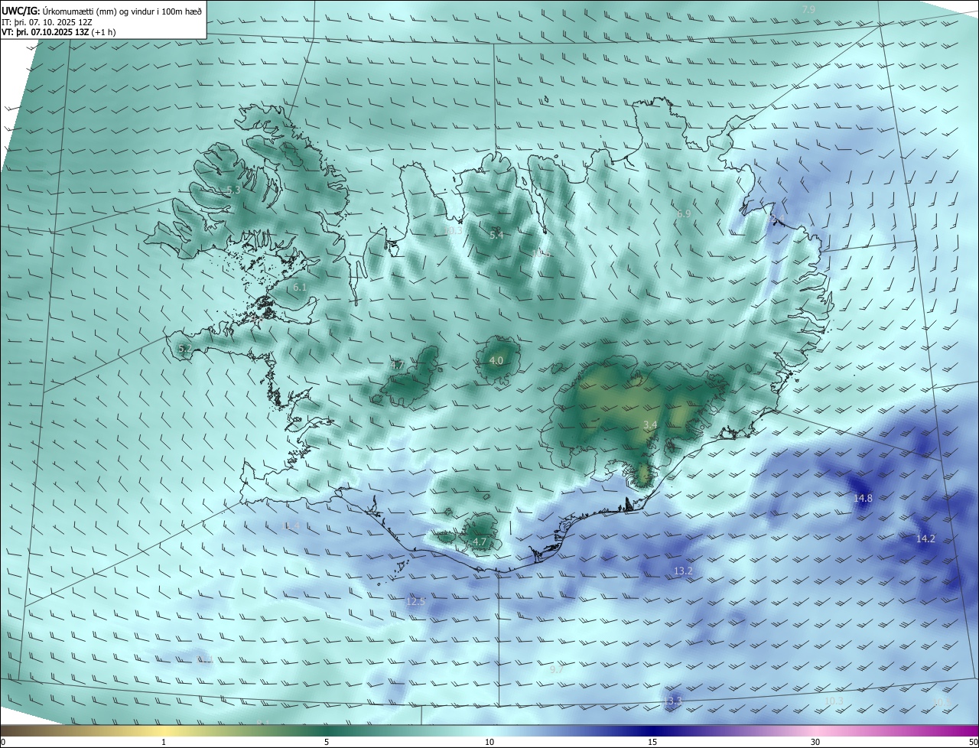Click the 30 tick on the color bar
The width and height of the screenshot is (979, 748).
815,742
